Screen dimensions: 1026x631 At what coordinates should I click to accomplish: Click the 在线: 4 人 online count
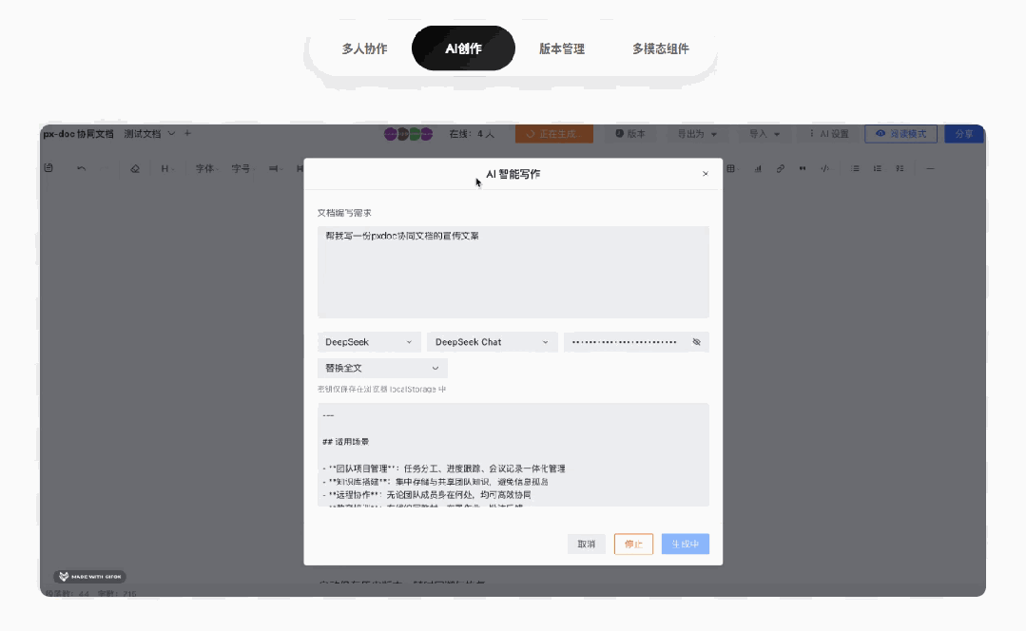(x=472, y=134)
